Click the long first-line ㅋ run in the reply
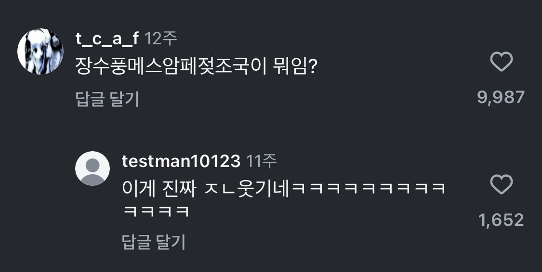The height and width of the screenshot is (272, 542). [369, 189]
